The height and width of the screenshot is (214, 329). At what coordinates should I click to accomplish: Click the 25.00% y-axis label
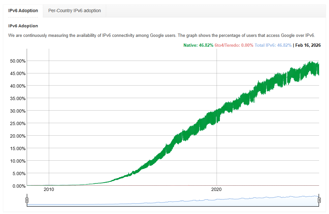pos(17,123)
